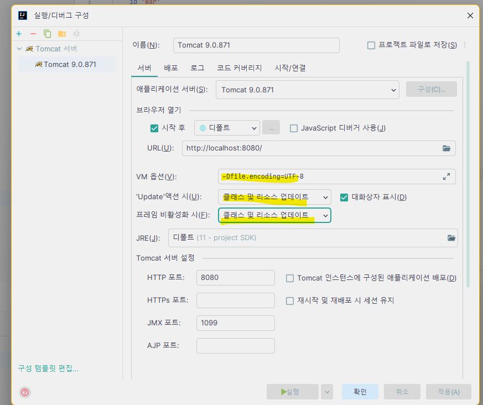Confirm with 확인 button
The height and width of the screenshot is (405, 483).
tap(360, 392)
